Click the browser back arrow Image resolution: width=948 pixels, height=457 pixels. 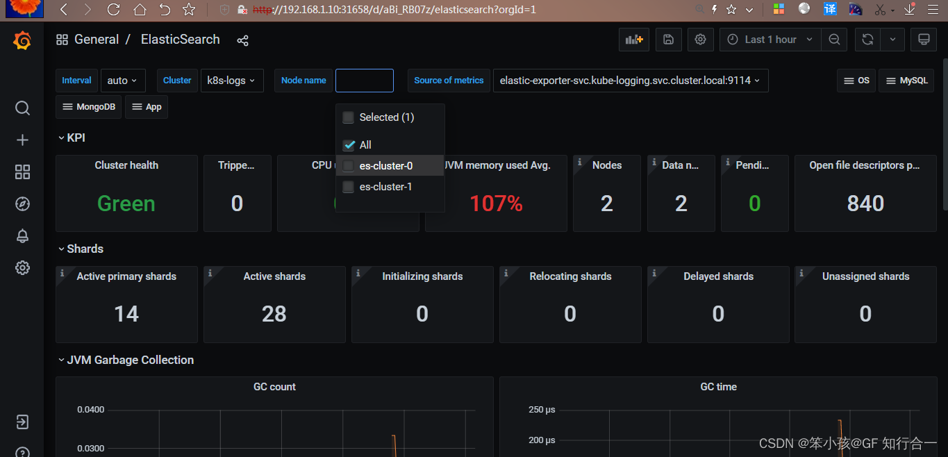(x=64, y=10)
